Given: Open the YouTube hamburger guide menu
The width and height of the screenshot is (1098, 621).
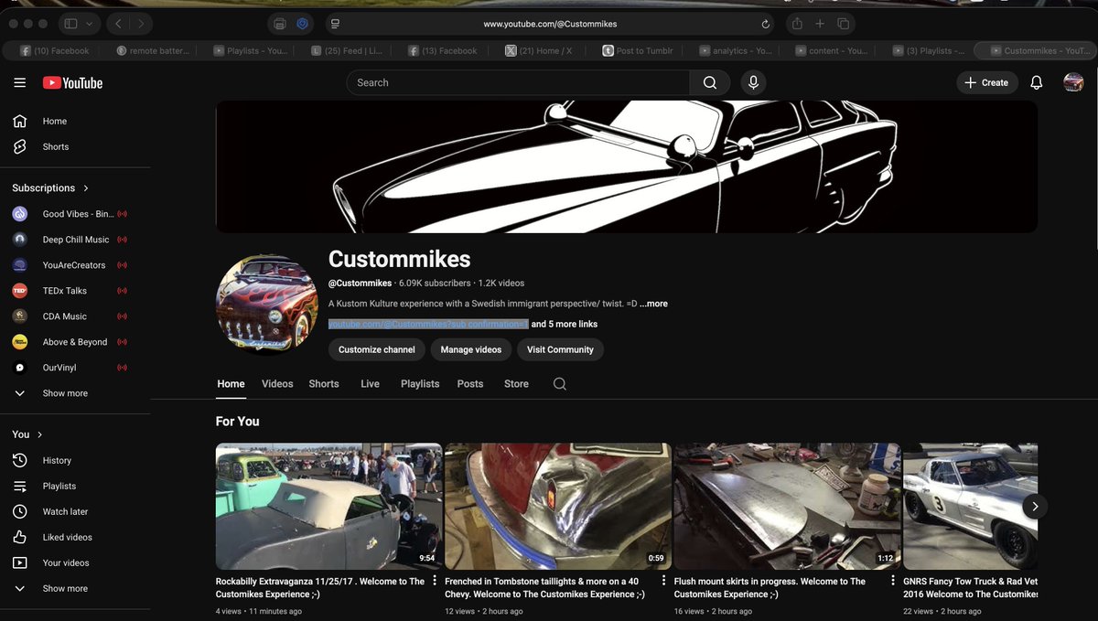Looking at the screenshot, I should [19, 82].
